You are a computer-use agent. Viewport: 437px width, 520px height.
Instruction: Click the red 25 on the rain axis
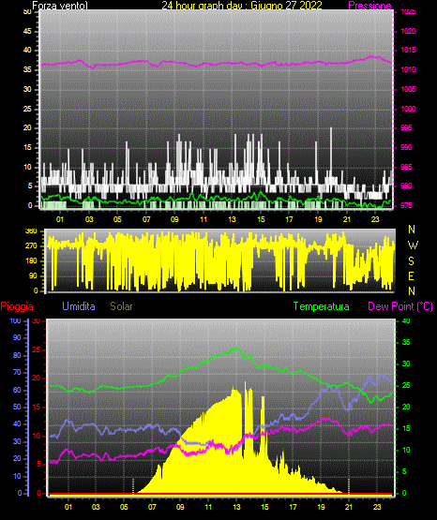37,349
